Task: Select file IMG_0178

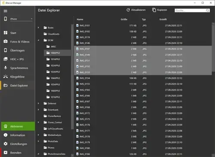Action: point(143,136)
